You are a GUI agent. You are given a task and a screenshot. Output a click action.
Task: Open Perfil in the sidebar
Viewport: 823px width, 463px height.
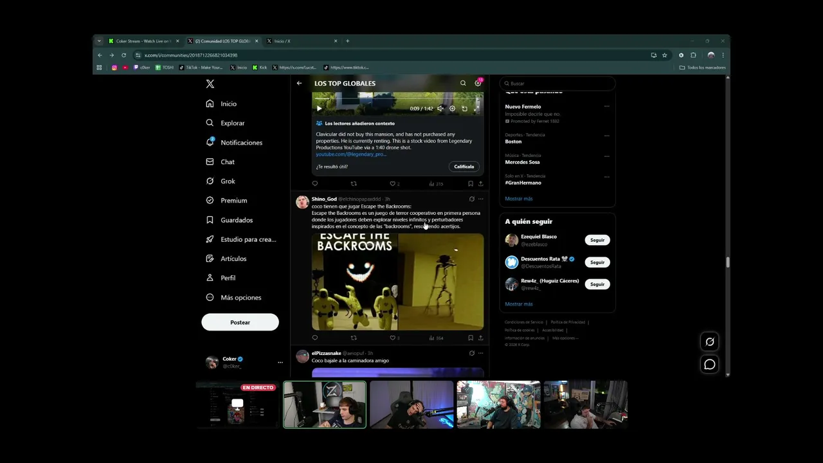(x=221, y=278)
